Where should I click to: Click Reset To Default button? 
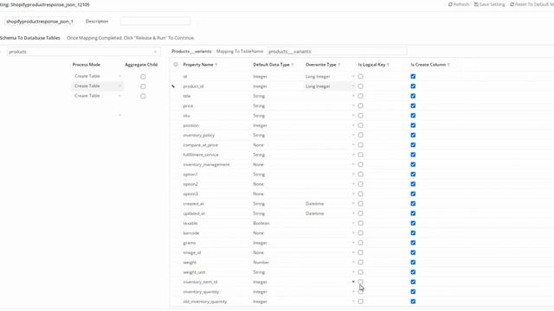pos(531,4)
